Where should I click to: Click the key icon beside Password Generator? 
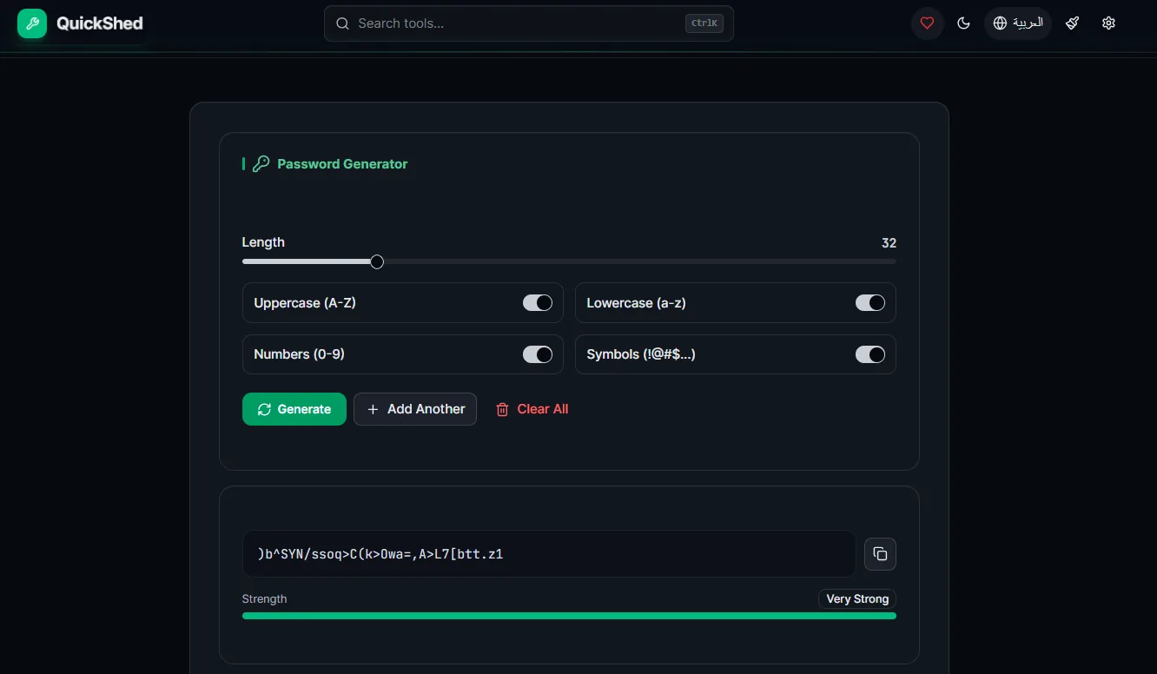pyautogui.click(x=261, y=164)
